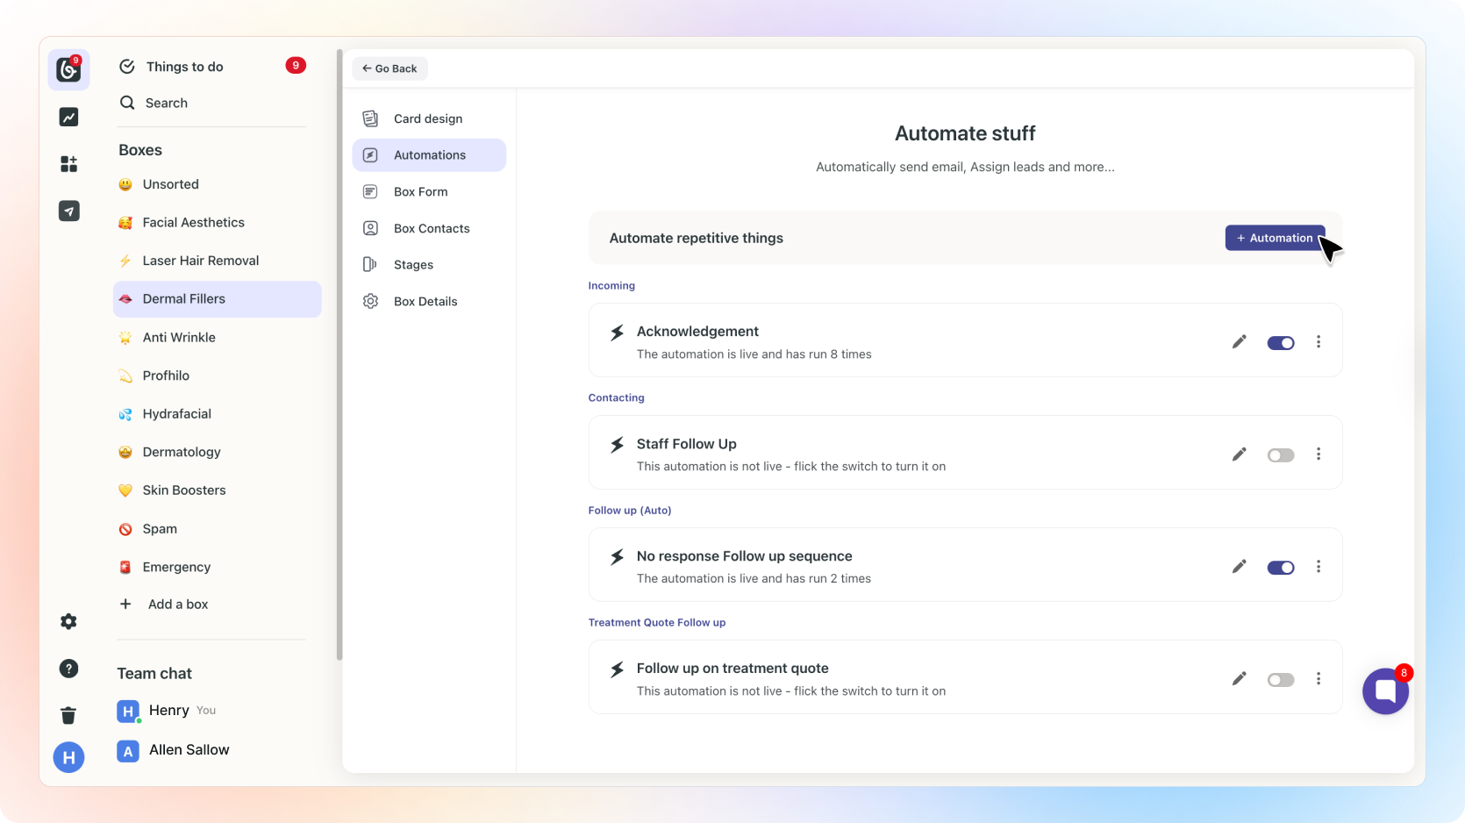The height and width of the screenshot is (823, 1465).
Task: Open the Facial Aesthetics box
Action: point(218,223)
